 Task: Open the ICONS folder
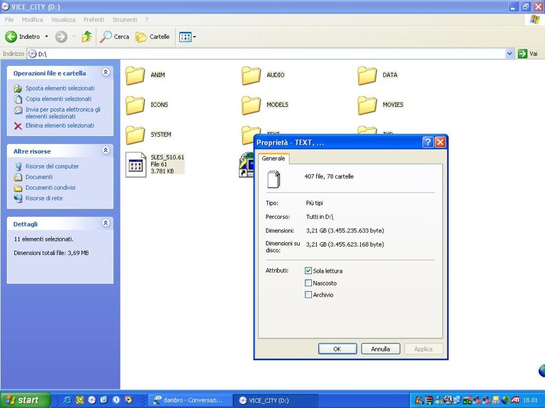[135, 105]
